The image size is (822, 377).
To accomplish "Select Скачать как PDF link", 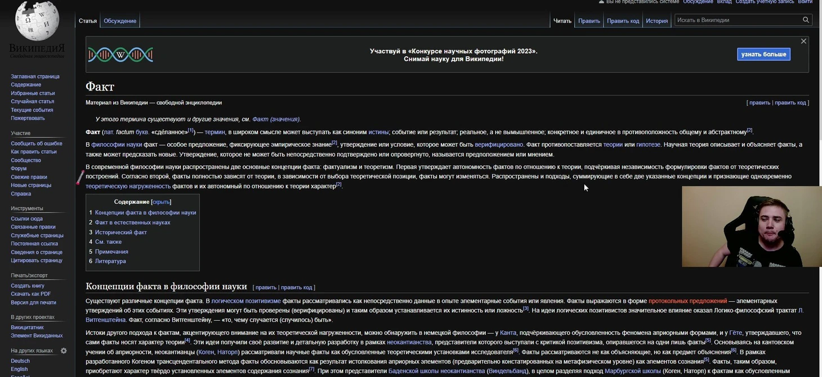I will pyautogui.click(x=31, y=294).
